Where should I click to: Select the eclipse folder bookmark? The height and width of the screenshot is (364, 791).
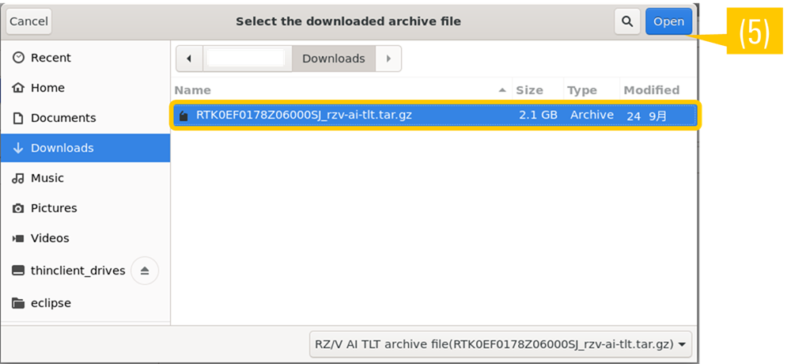pos(51,303)
